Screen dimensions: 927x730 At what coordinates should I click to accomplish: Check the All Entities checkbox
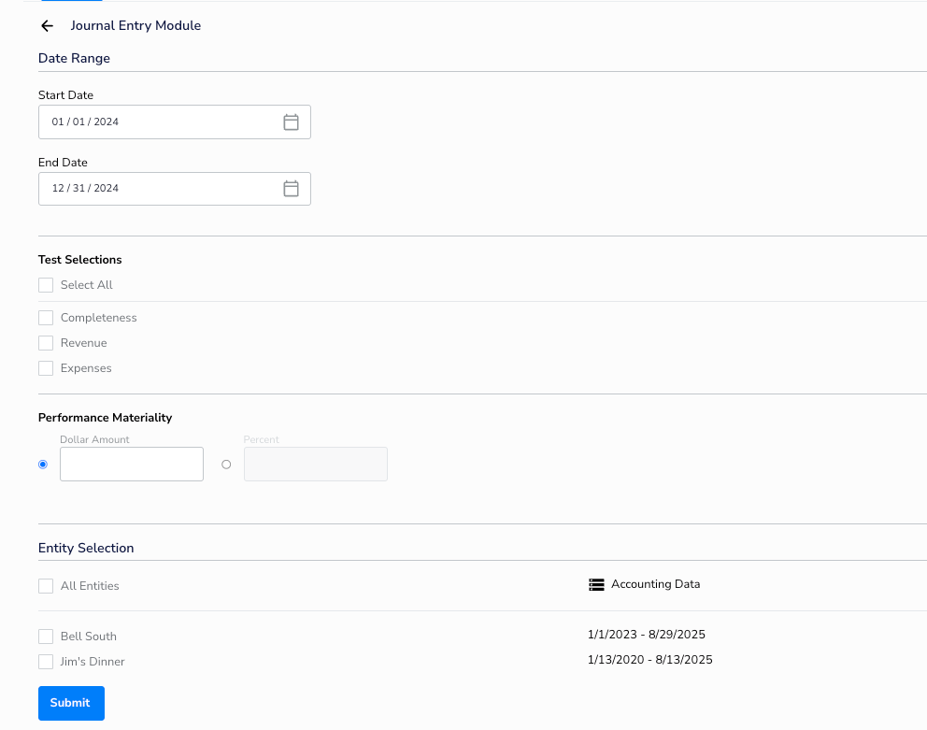coord(45,585)
